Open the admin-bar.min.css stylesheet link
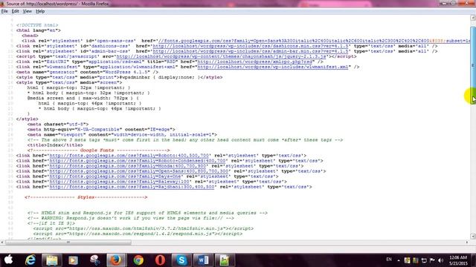476x267 pixels. 251,51
